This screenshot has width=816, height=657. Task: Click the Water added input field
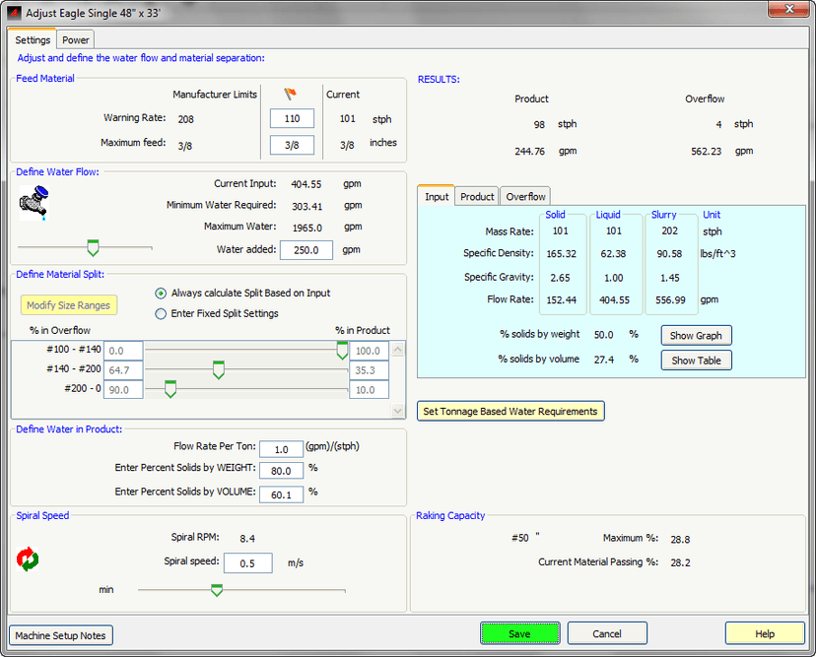pos(306,250)
